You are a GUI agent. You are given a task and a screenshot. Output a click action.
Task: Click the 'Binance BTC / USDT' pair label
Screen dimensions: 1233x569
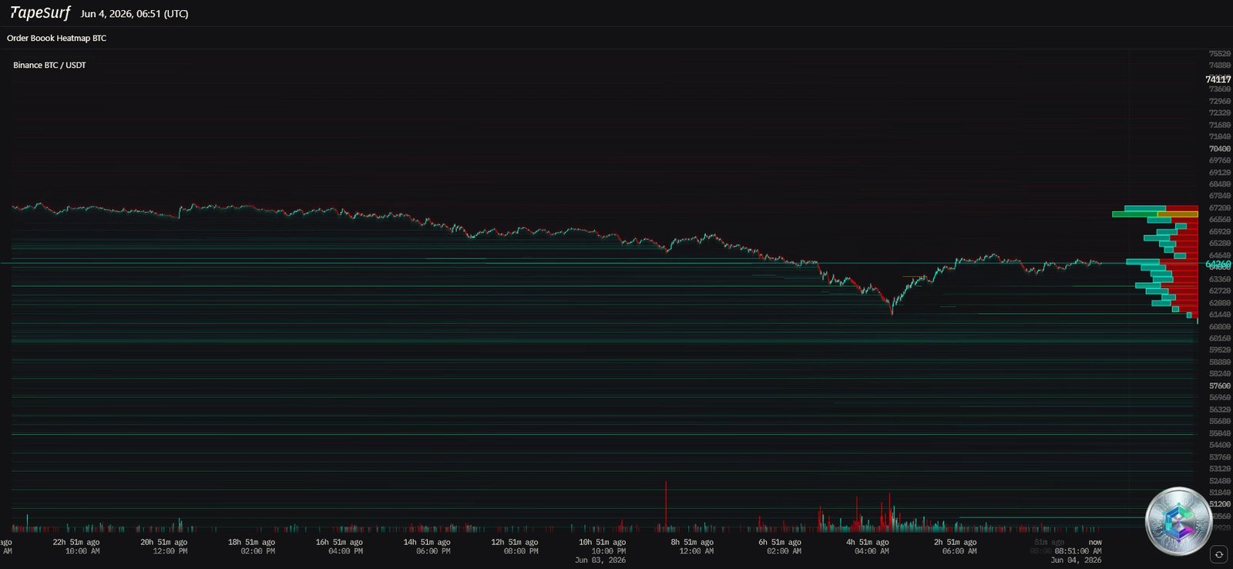coord(49,65)
